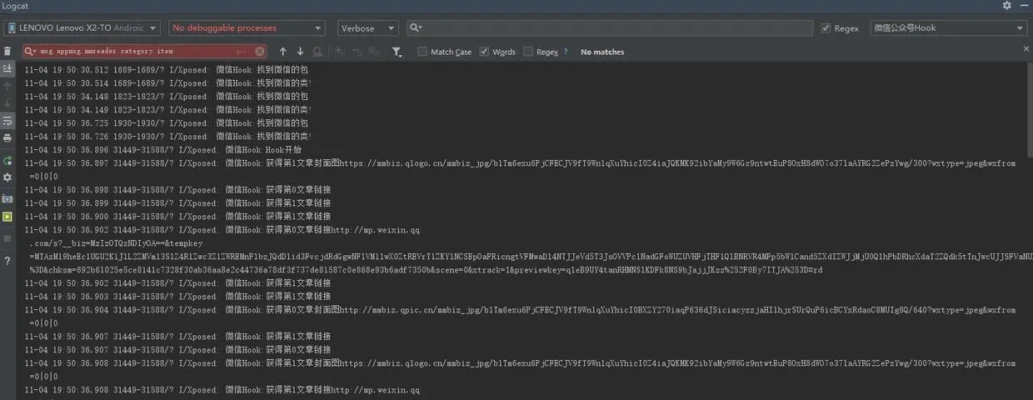Restart logcat with the green refresh icon
The height and width of the screenshot is (400, 1033).
(7, 160)
